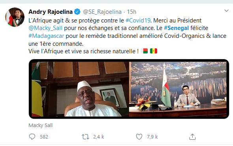The height and width of the screenshot is (146, 233).
Task: Click the reply speech bubble icon
Action: coord(32,137)
